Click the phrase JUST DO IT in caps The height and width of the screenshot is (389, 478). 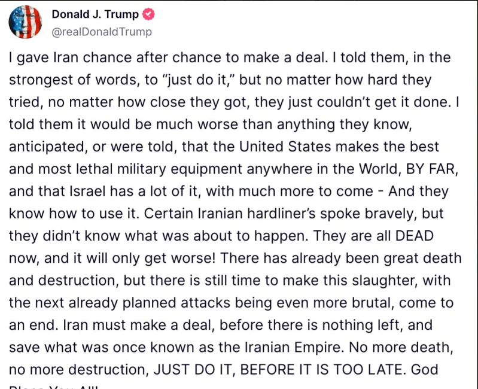click(x=194, y=369)
